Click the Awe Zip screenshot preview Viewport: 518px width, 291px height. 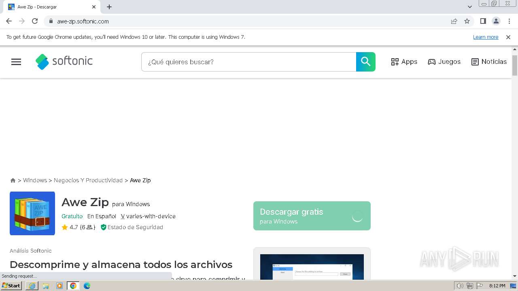312,267
